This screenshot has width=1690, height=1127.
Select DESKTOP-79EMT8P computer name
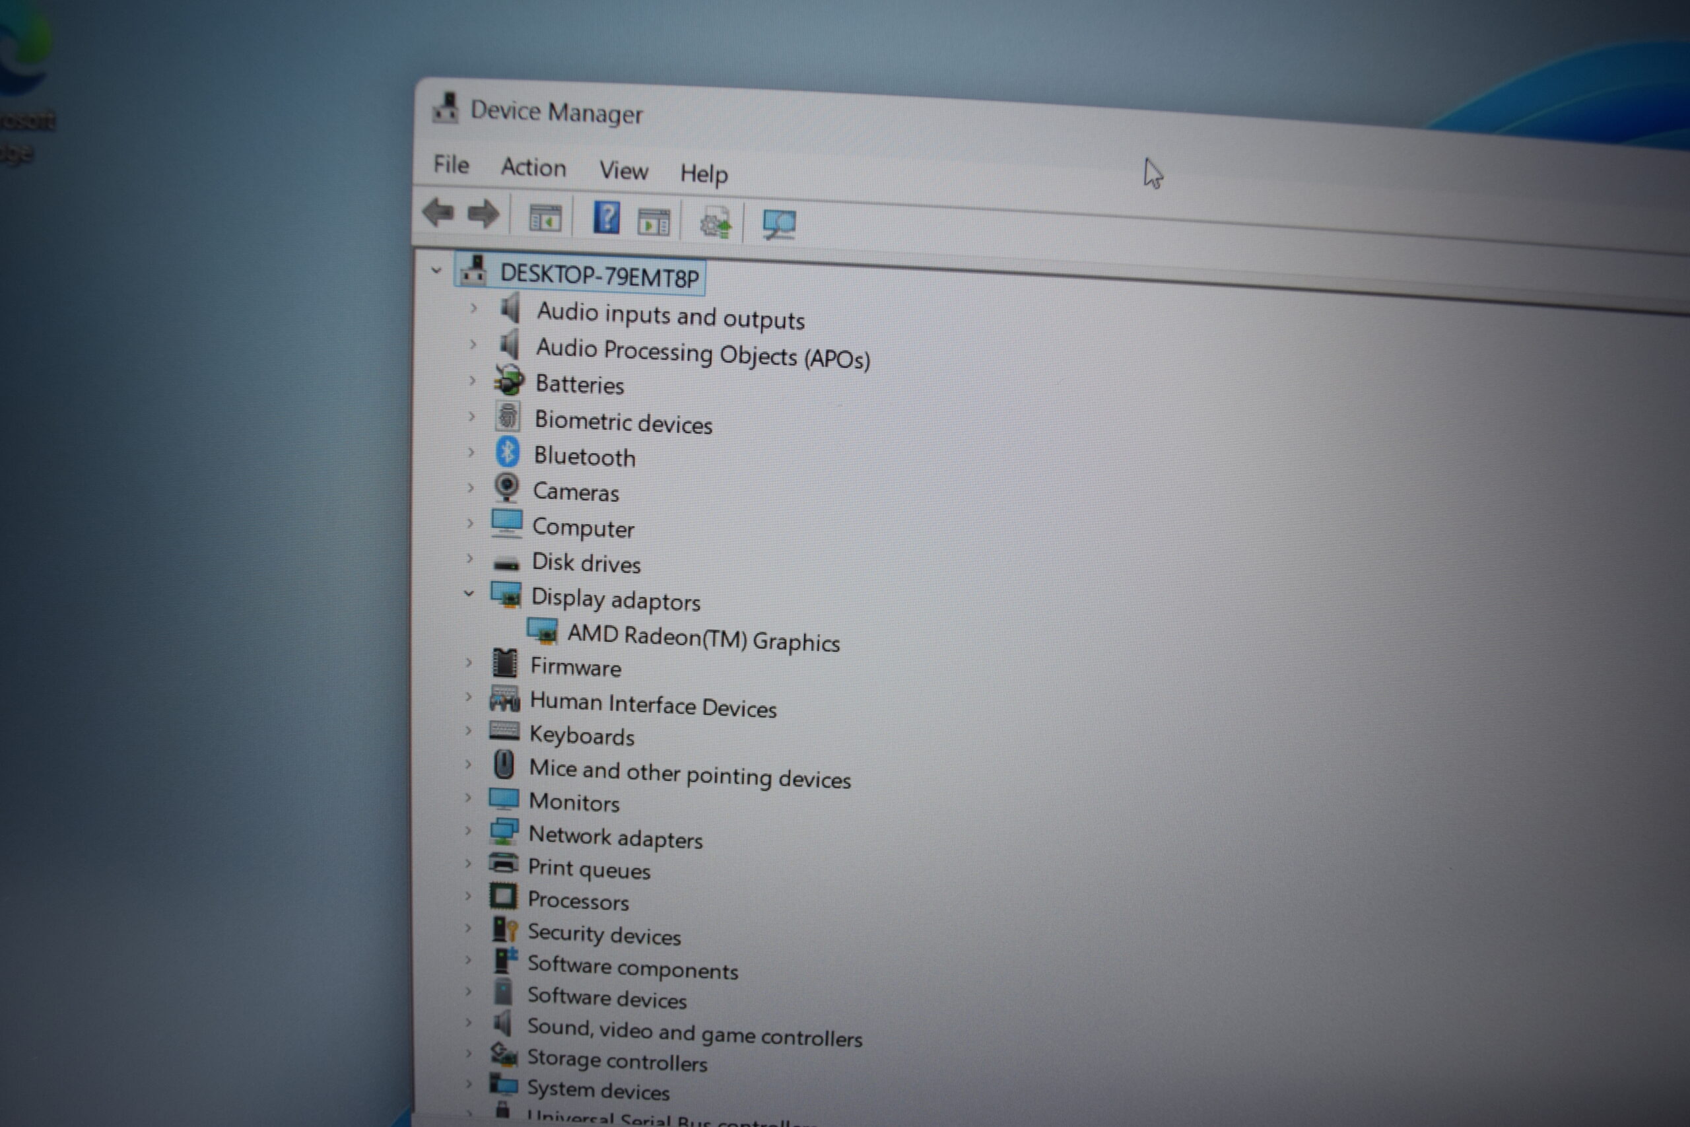click(x=599, y=275)
